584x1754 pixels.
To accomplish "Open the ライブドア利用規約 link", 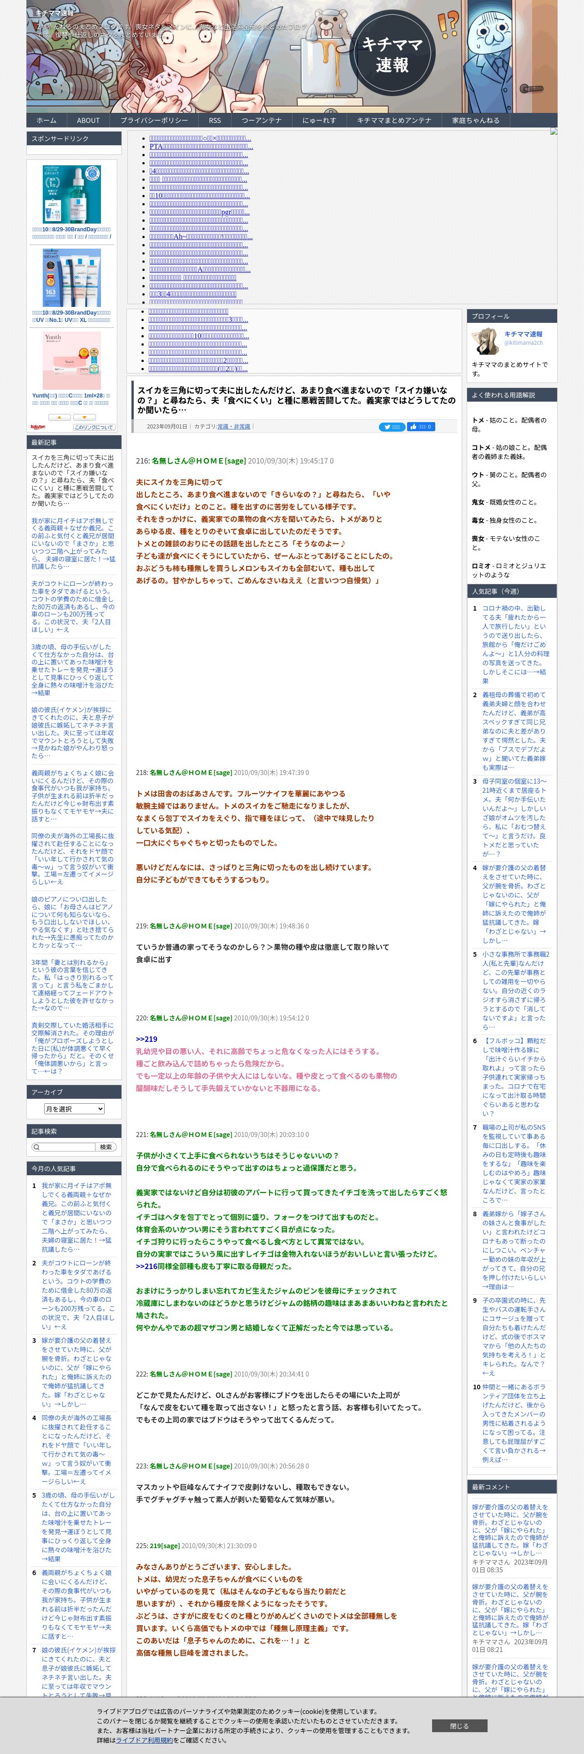I will coord(144,1740).
